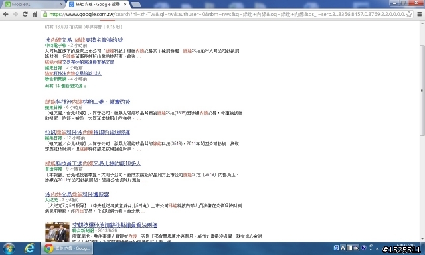The height and width of the screenshot is (255, 425).
Task: Expand the '共有 14 個新聞來源' link
Action: (x=65, y=86)
